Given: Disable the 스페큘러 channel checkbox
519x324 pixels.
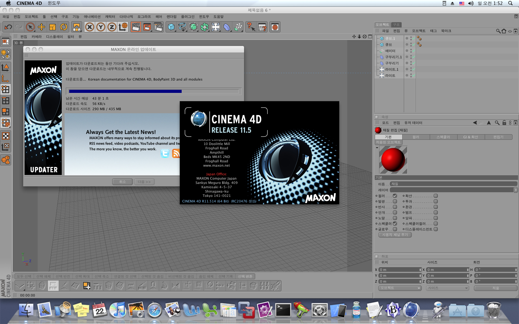Looking at the screenshot, I should [x=395, y=224].
